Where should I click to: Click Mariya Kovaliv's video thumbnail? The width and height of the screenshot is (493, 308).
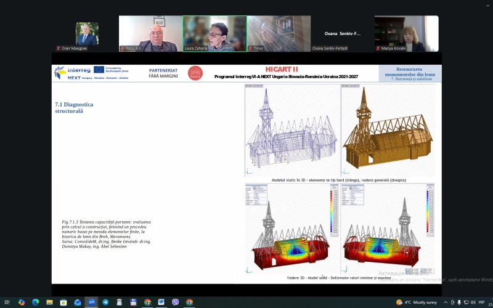pos(406,33)
